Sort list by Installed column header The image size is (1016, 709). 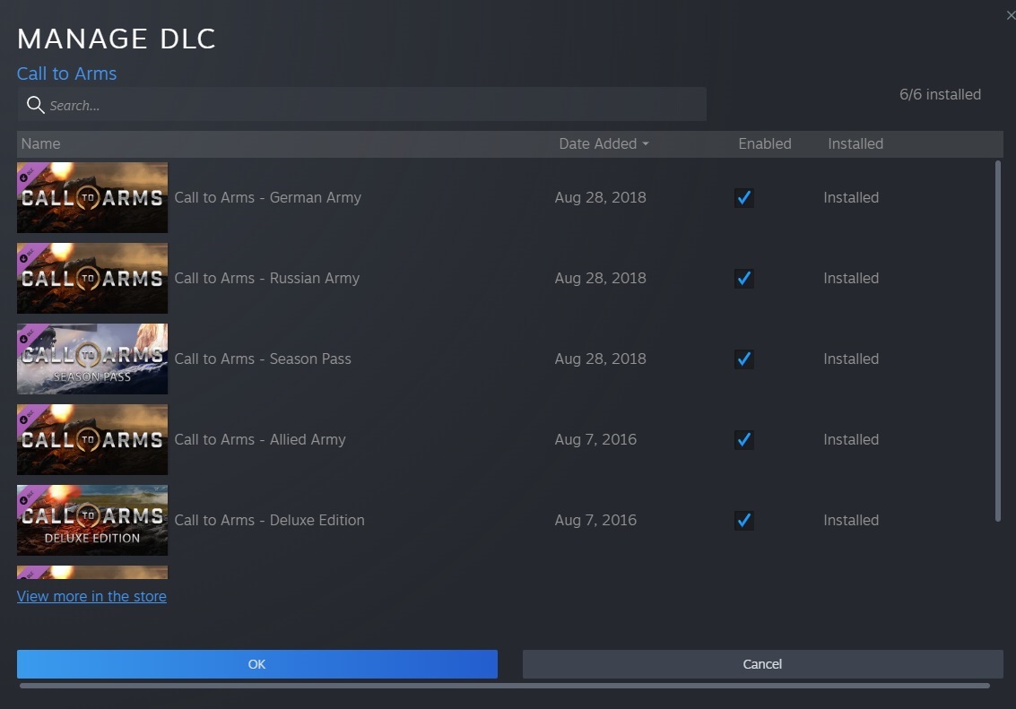855,143
